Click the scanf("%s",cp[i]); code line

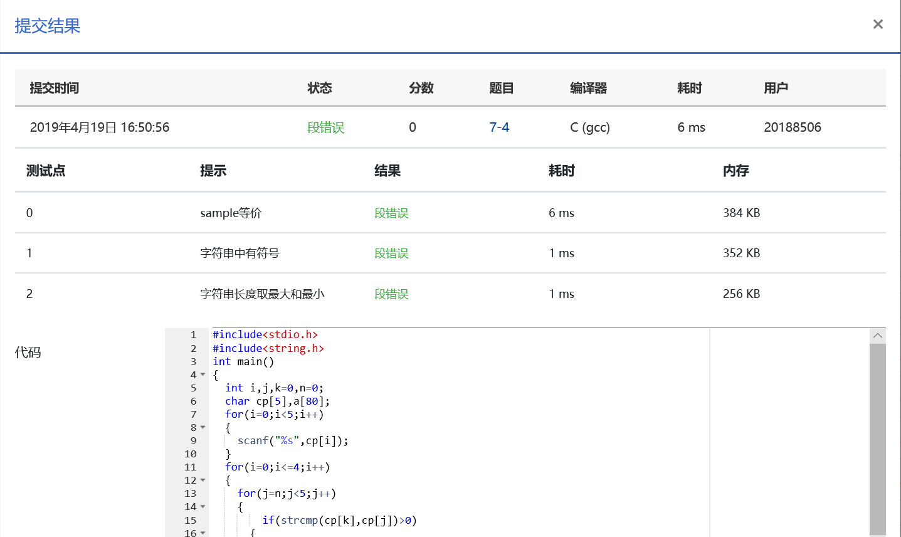pyautogui.click(x=293, y=441)
